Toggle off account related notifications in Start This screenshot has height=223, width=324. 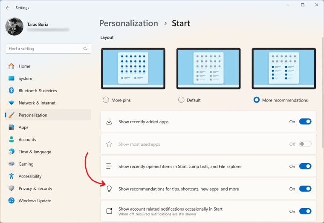305,211
